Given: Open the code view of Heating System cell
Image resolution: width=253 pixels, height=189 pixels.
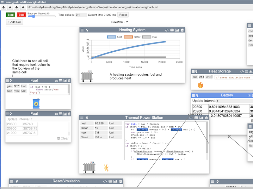Looking at the screenshot, I should pos(167,30).
